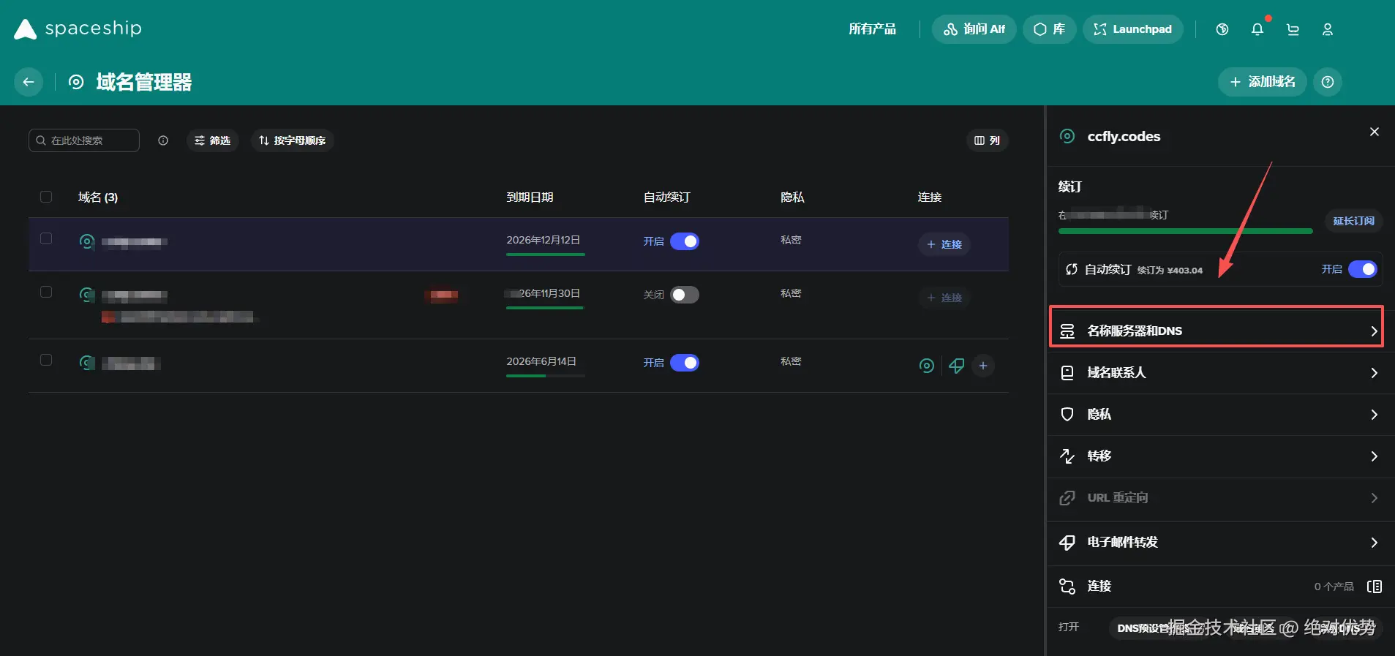Click the 隐私 shield icon
The height and width of the screenshot is (656, 1395).
[x=1067, y=415]
